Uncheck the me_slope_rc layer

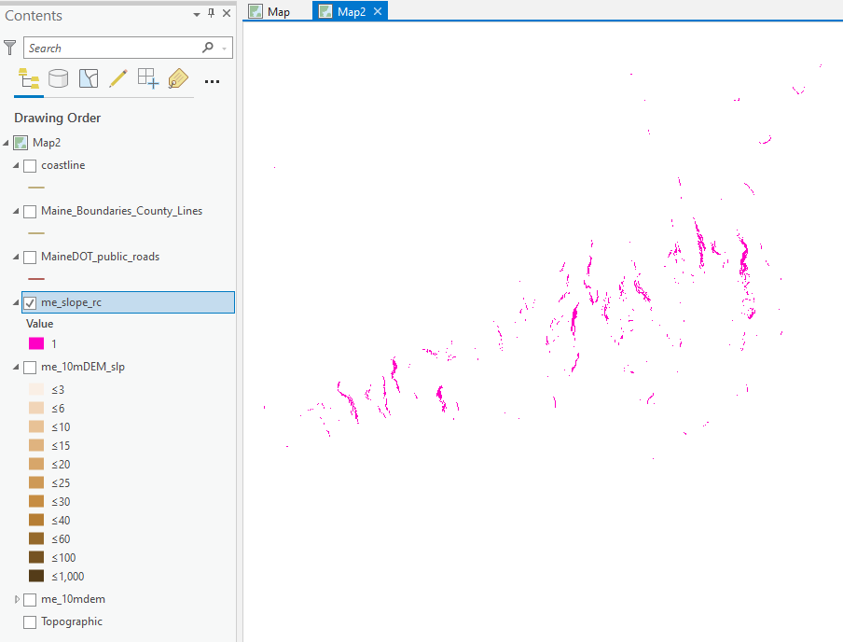point(30,302)
